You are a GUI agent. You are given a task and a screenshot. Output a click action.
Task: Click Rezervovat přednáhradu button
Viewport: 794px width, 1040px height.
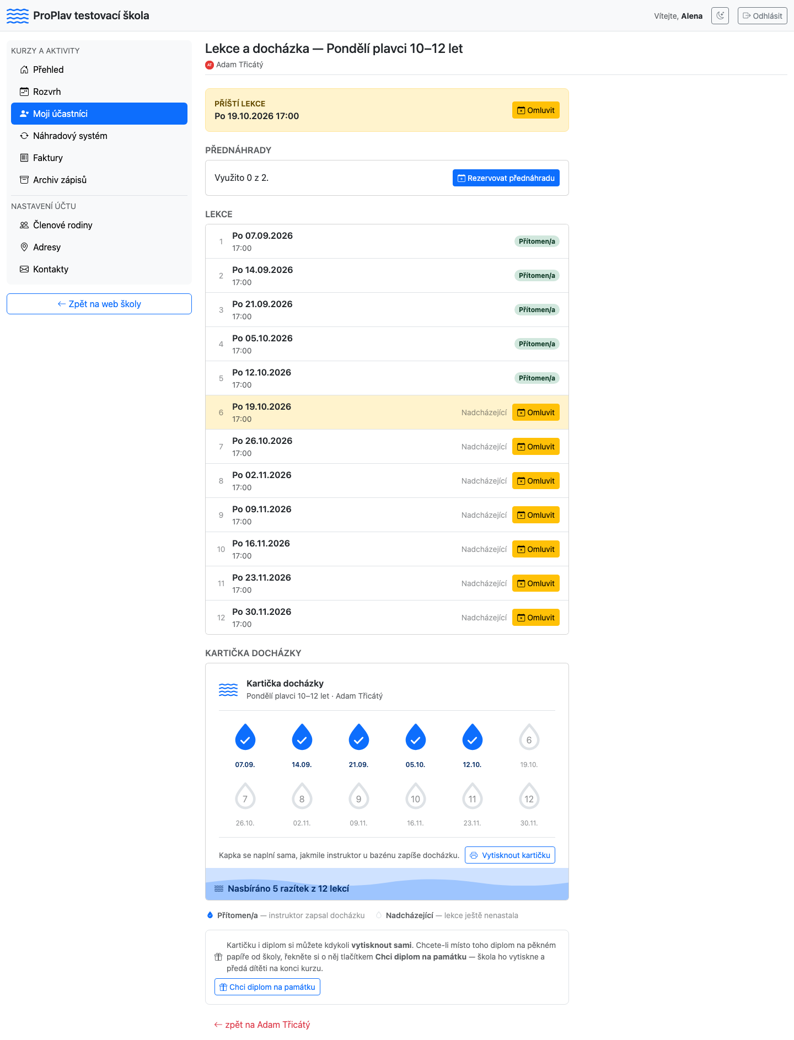506,178
